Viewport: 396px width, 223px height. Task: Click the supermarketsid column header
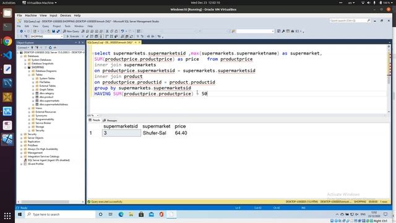pos(121,126)
